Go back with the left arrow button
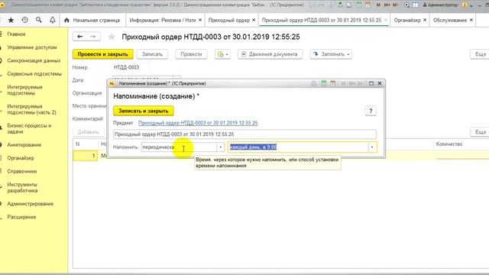Viewport: 489px width, 275px height. (79, 37)
